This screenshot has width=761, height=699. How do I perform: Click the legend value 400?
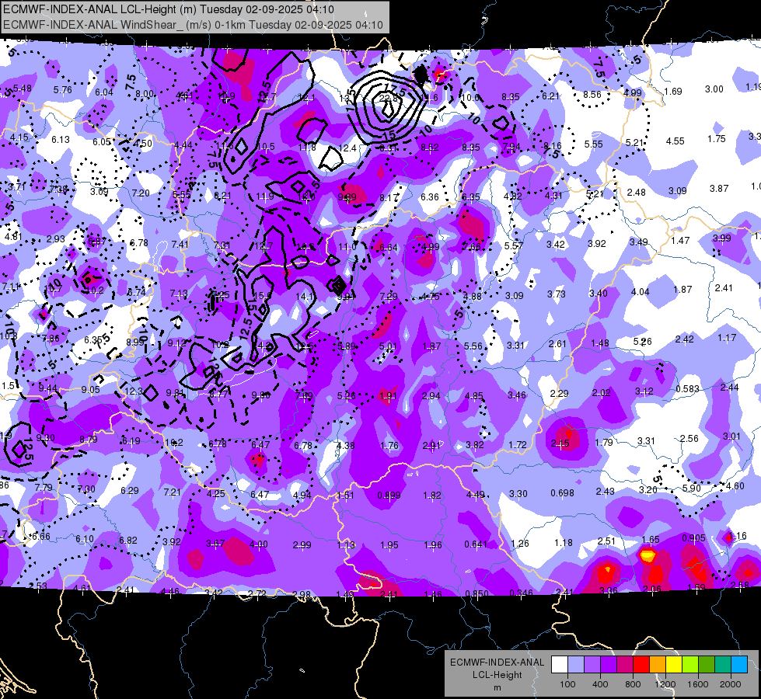[600, 684]
